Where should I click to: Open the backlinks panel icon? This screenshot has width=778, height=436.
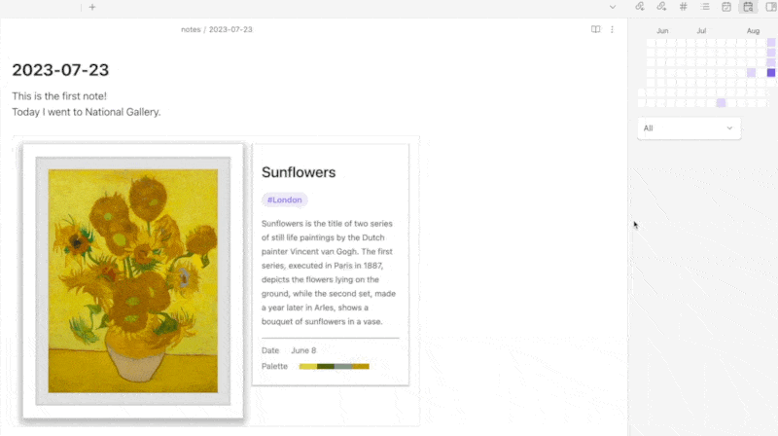(x=640, y=7)
